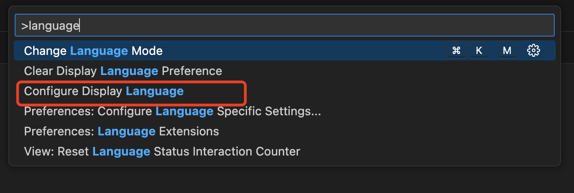Click the K keybinding badge

[x=479, y=51]
